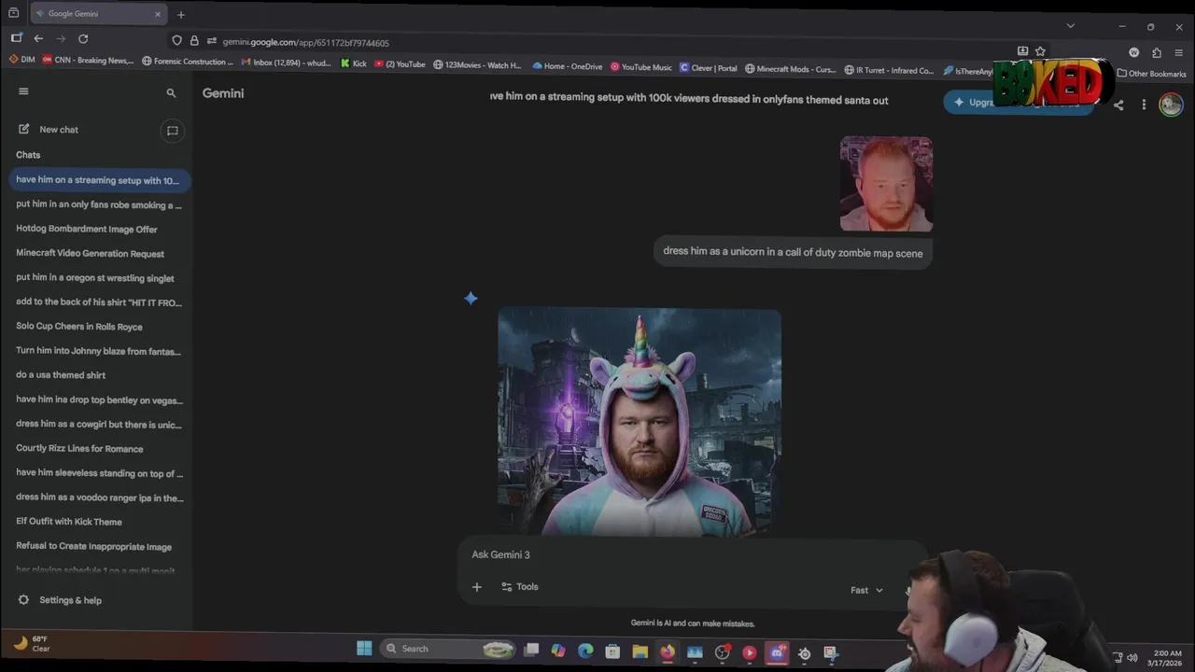Open a new browser tab with plus
Viewport: 1195px width, 672px height.
[181, 14]
